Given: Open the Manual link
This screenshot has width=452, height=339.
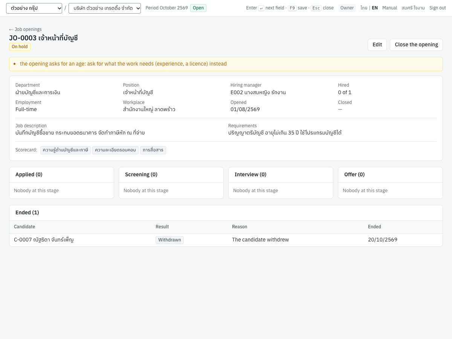Looking at the screenshot, I should pos(389,8).
